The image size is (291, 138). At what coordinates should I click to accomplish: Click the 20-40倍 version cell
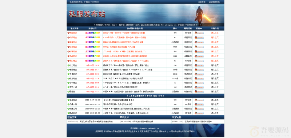[x=175, y=78]
